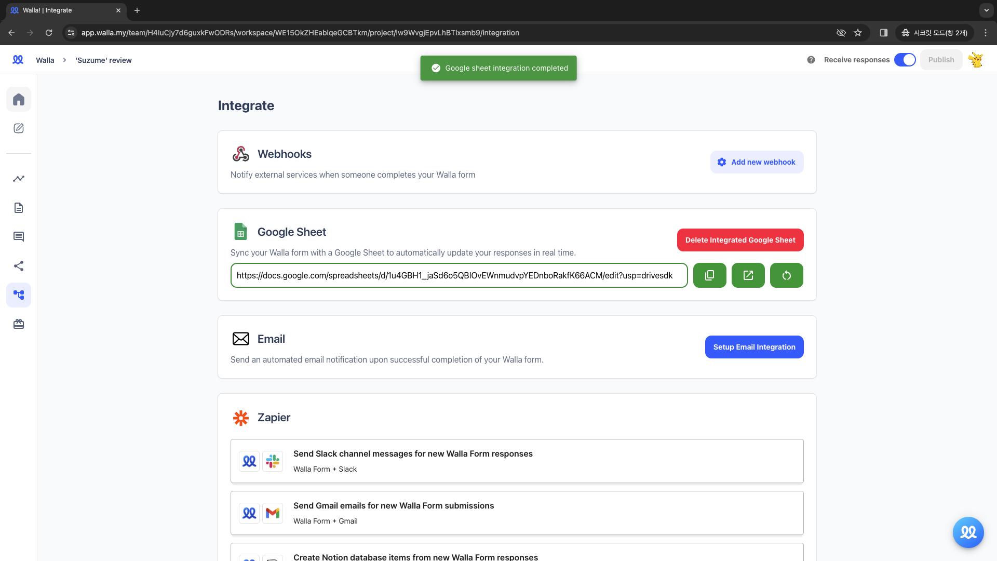Screen dimensions: 997x561
Task: Click the Walla logo in the header
Action: (x=18, y=60)
